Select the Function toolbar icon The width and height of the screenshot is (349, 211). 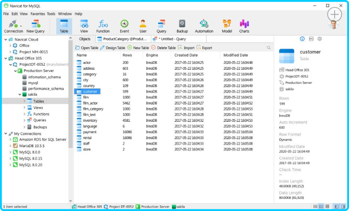pos(103,26)
